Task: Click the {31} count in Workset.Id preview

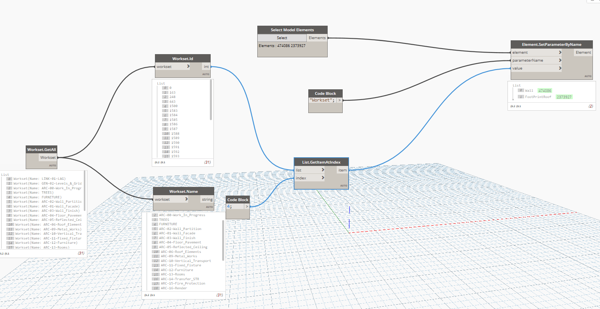Action: click(208, 162)
